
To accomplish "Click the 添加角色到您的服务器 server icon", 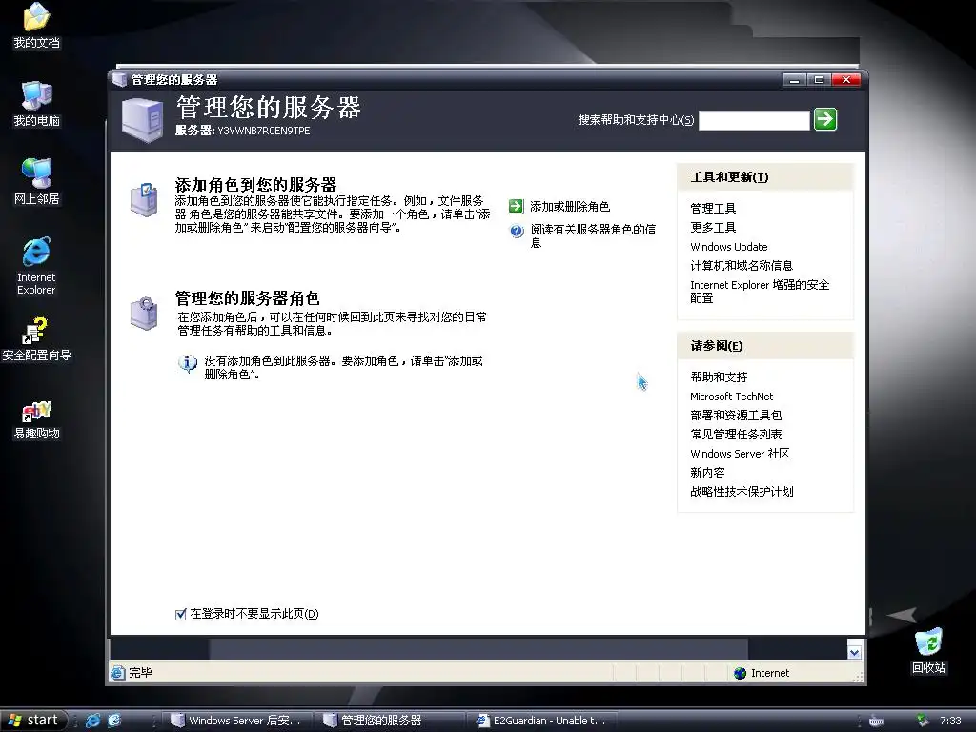I will pyautogui.click(x=144, y=199).
